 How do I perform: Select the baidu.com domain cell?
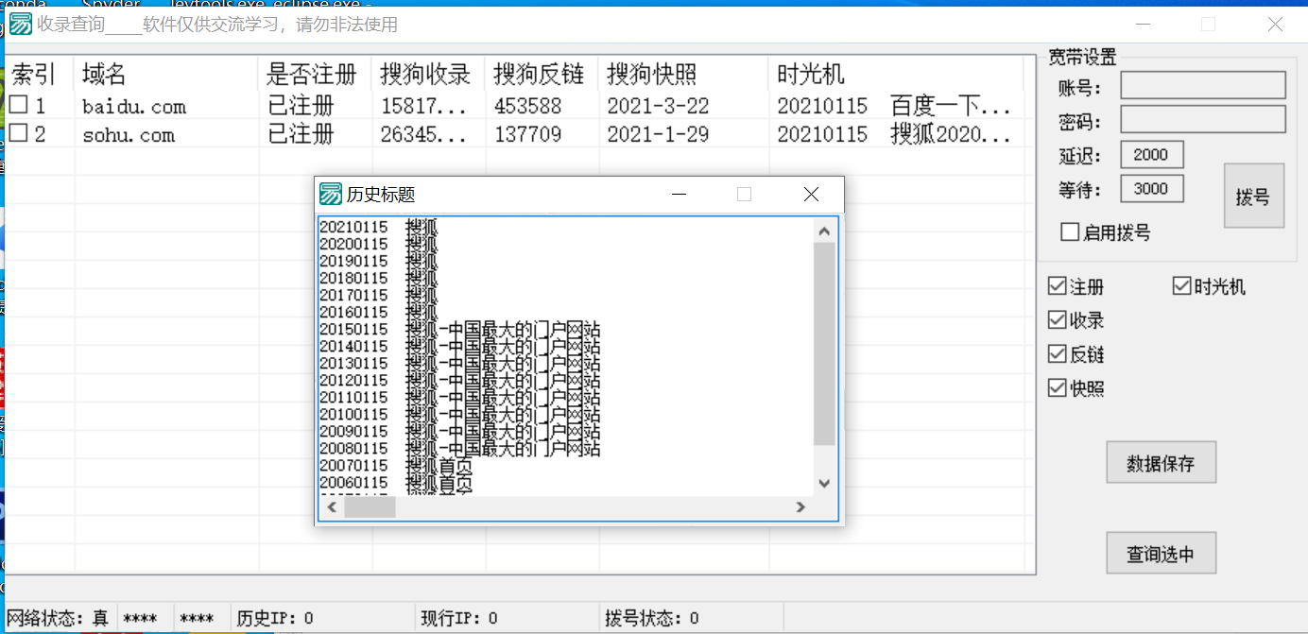134,106
